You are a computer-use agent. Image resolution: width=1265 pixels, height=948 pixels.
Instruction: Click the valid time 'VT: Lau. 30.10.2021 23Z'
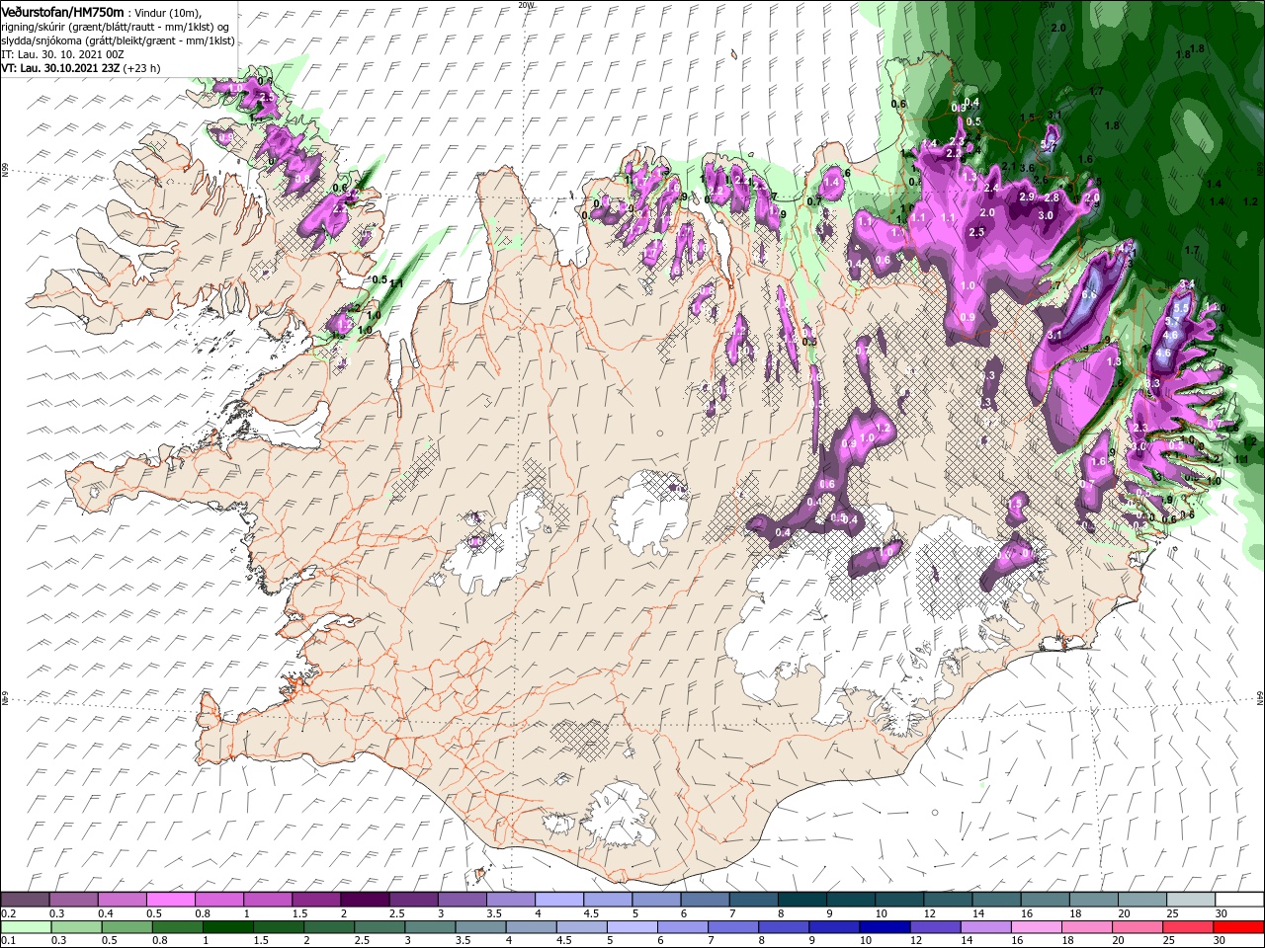(60, 68)
